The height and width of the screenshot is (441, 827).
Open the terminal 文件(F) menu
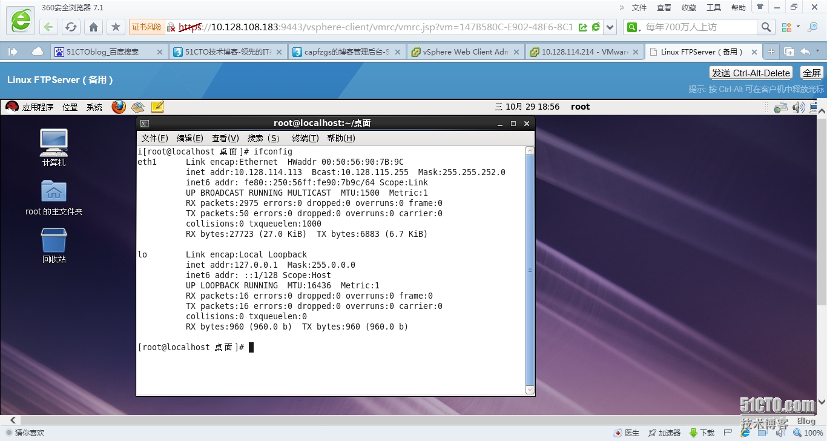click(x=155, y=138)
